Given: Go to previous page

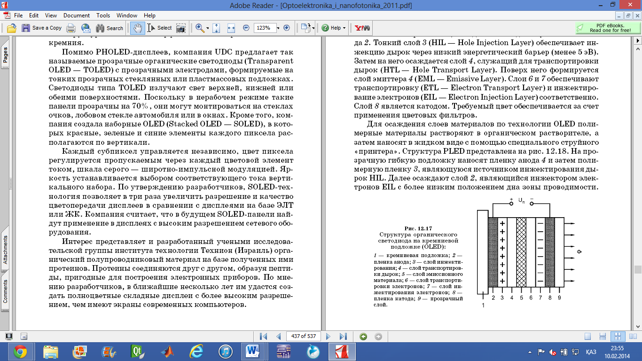Looking at the screenshot, I should pyautogui.click(x=278, y=337).
